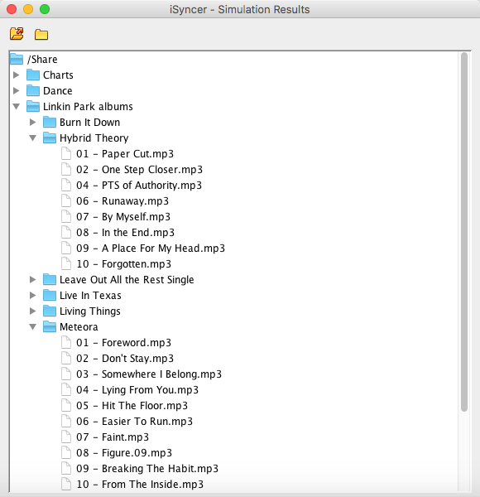Select the Linkin Park albums label

88,107
